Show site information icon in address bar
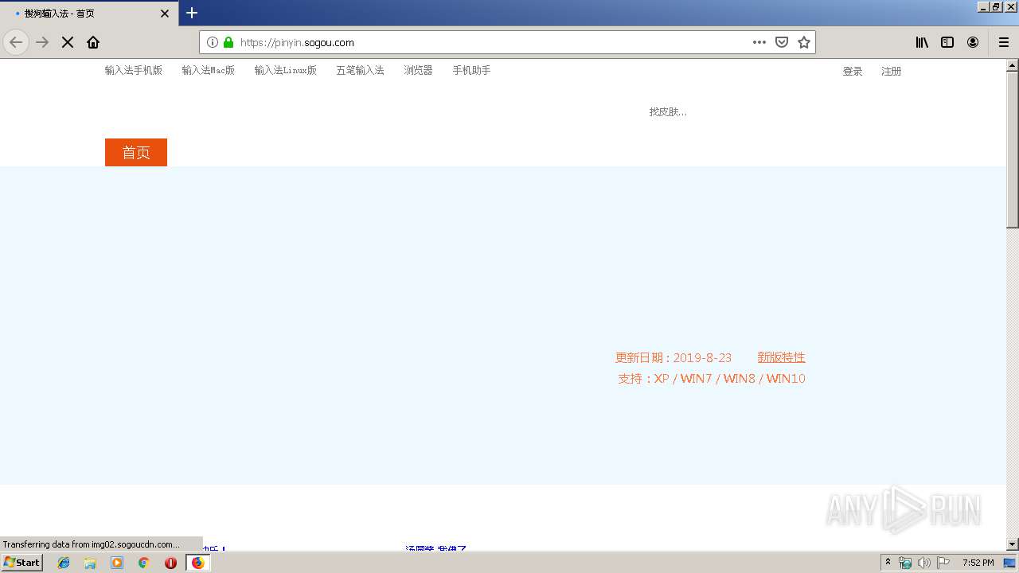 213,42
